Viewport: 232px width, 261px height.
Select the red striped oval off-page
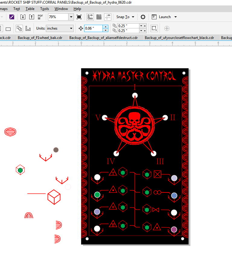10,132
